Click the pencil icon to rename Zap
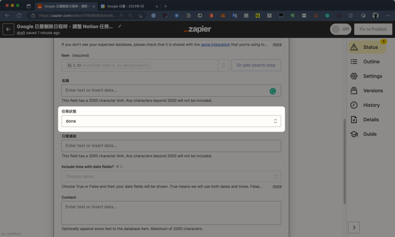Viewport: 395px width, 237px height. 120,26
